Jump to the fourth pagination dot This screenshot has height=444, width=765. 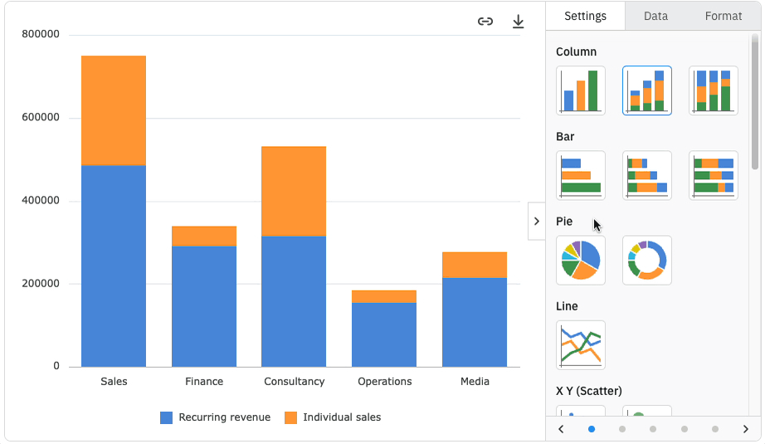(685, 429)
